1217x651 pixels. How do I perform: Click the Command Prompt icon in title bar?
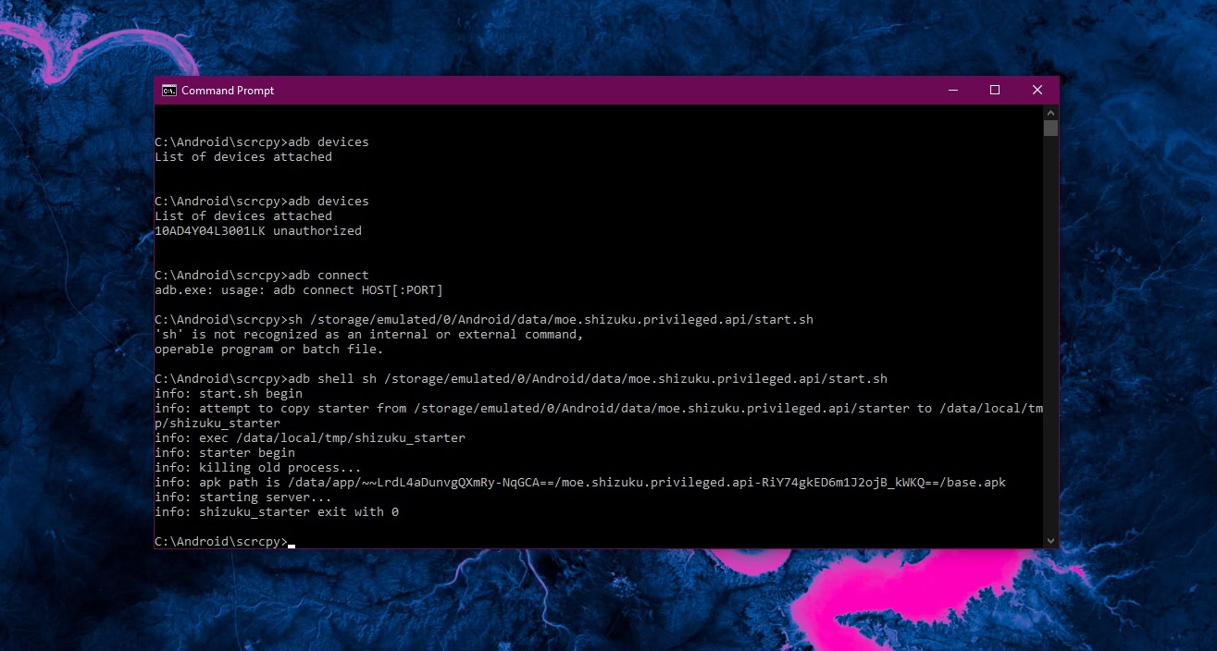(x=169, y=91)
